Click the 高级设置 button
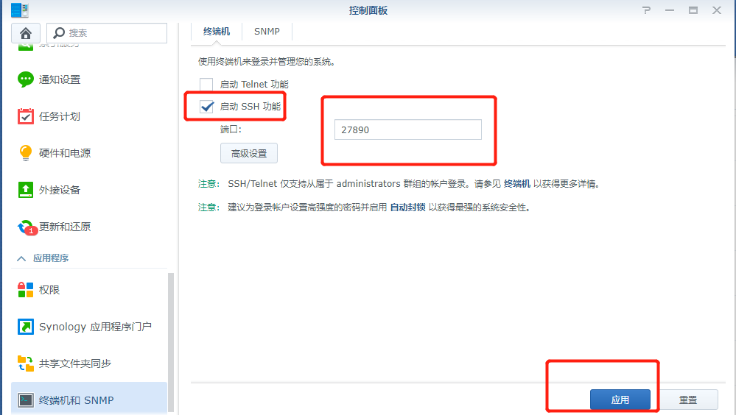The image size is (736, 415). [x=249, y=153]
